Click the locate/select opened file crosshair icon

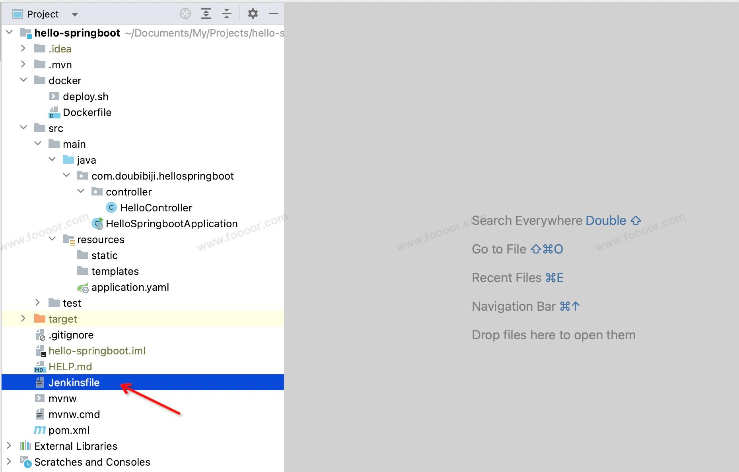(185, 14)
